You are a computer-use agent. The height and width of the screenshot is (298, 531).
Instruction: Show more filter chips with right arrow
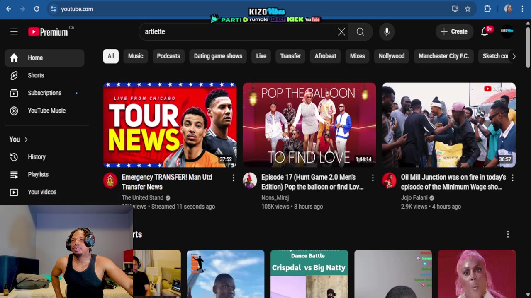[514, 56]
